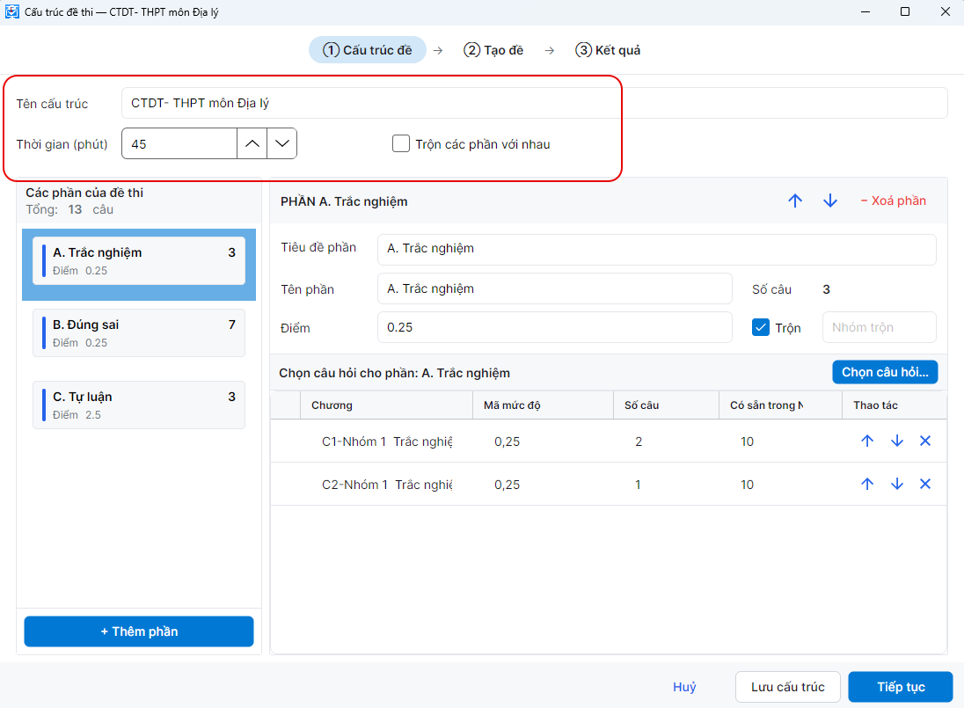
Task: Remove the C1-Nhóm 1 row
Action: point(925,441)
